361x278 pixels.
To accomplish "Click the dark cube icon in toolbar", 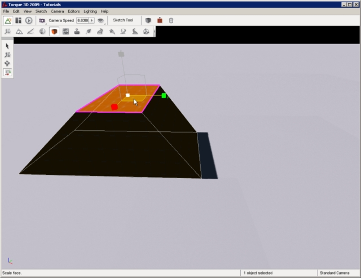I will click(148, 20).
